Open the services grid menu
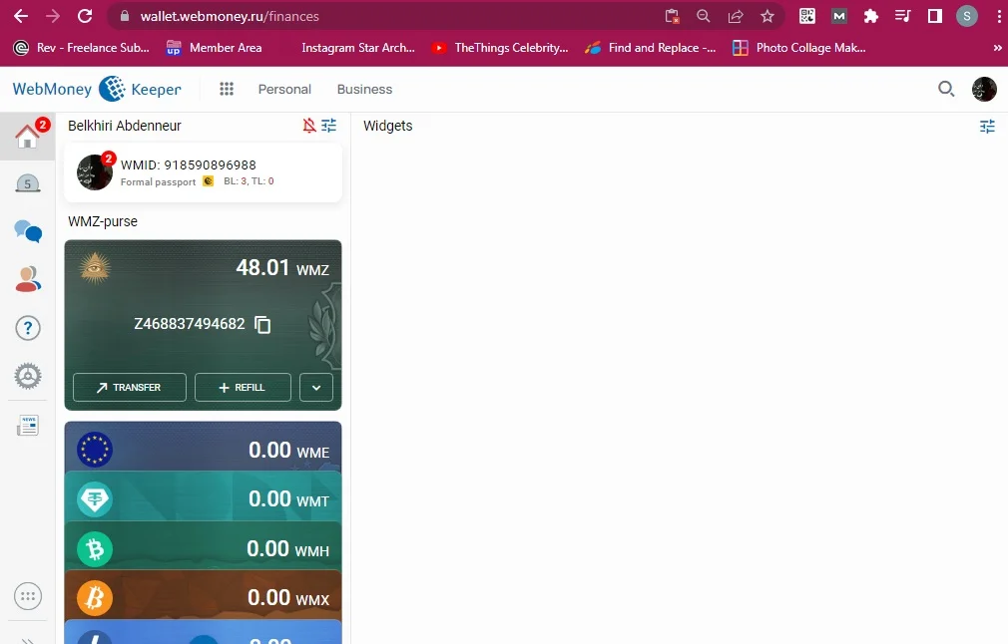 (227, 89)
